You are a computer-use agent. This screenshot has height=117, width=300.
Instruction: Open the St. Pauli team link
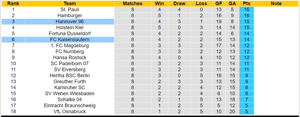[x=70, y=10]
